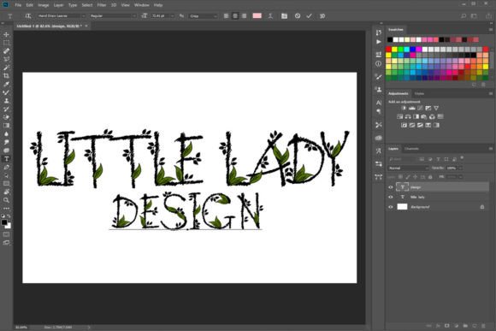Click the Create Warped Text icon
Screen dimensions: 496x331
270,15
